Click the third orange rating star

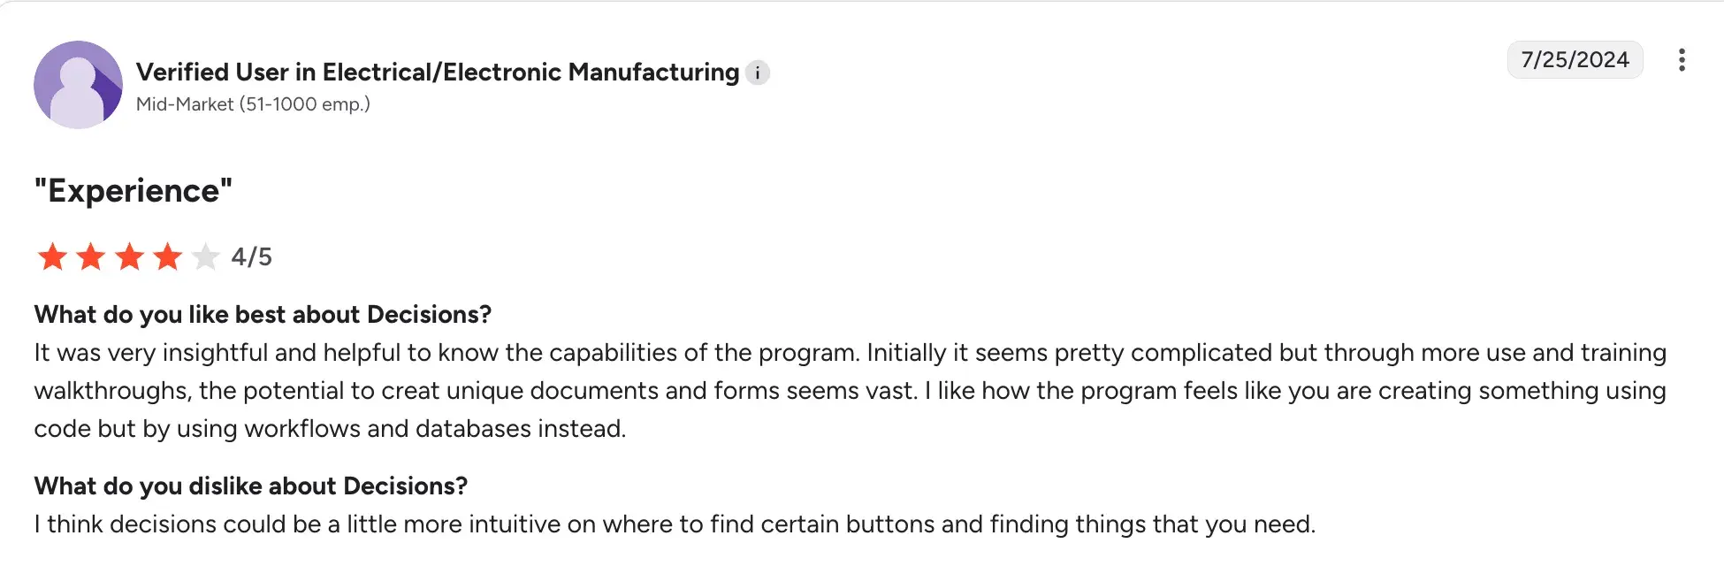pos(129,256)
